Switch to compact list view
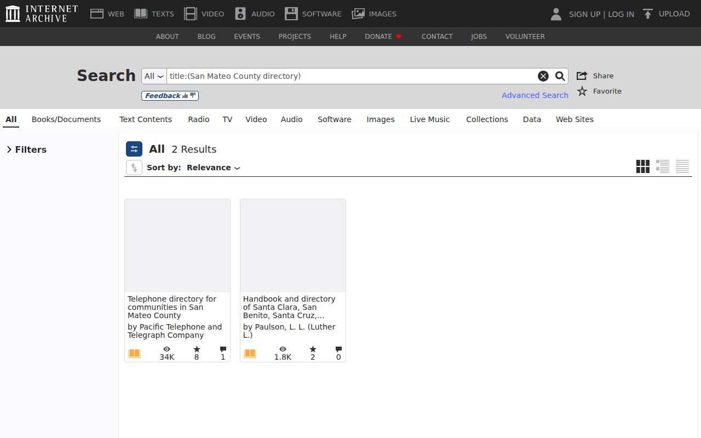The image size is (701, 438). pyautogui.click(x=682, y=166)
